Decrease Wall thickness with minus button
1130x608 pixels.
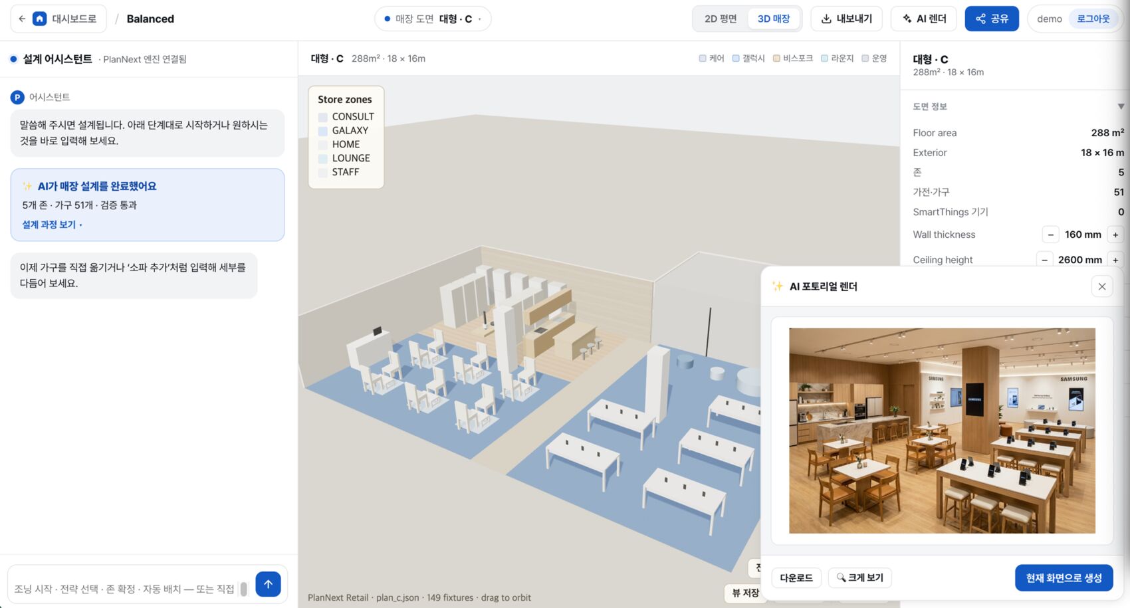point(1050,235)
